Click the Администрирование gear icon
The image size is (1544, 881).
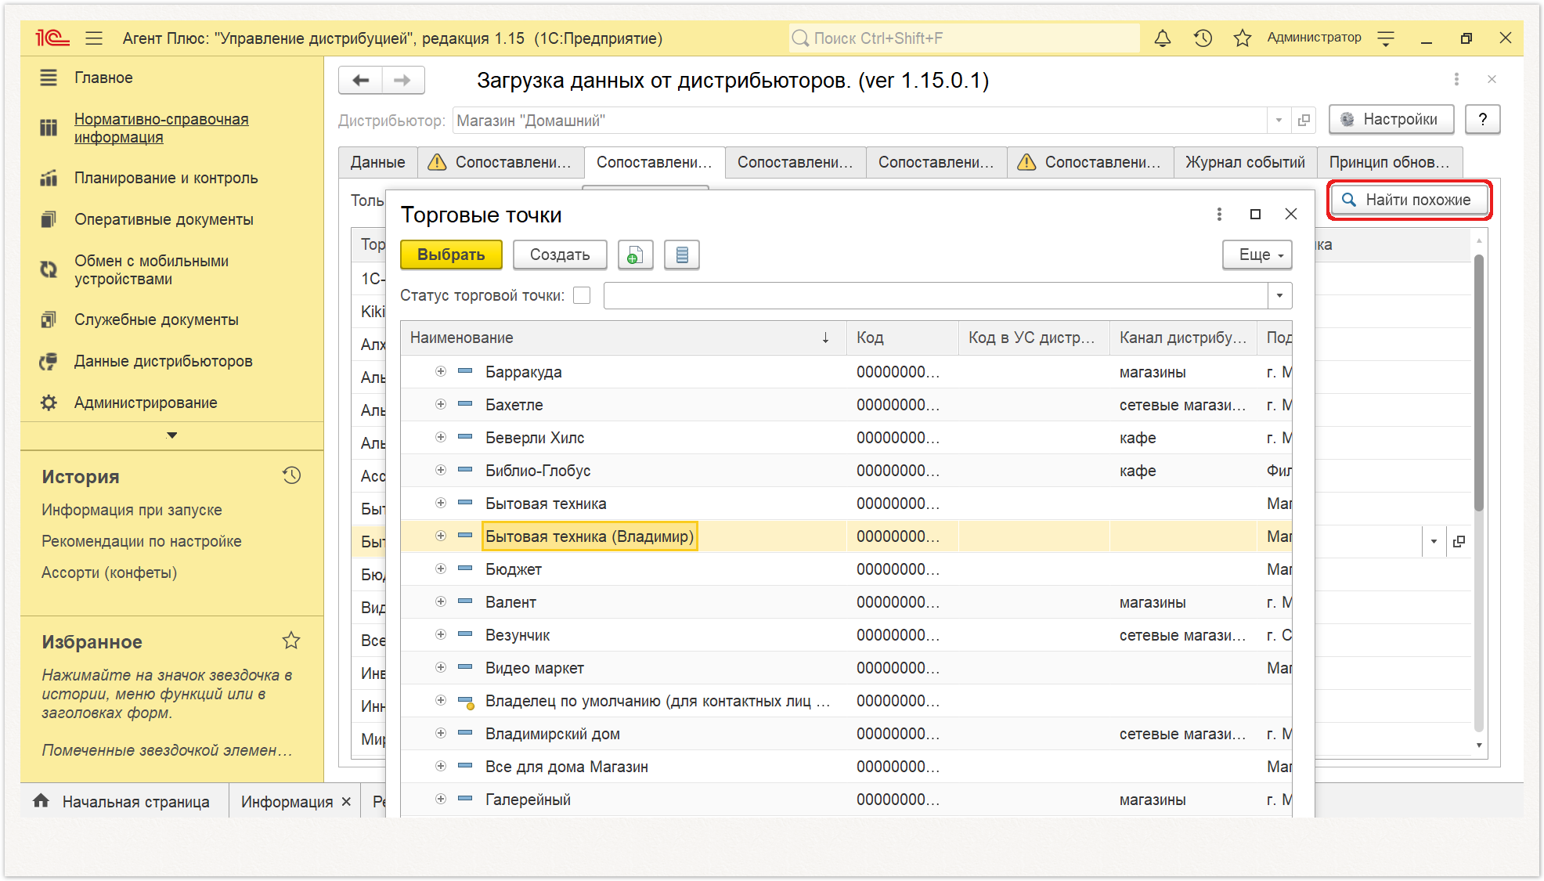click(49, 403)
